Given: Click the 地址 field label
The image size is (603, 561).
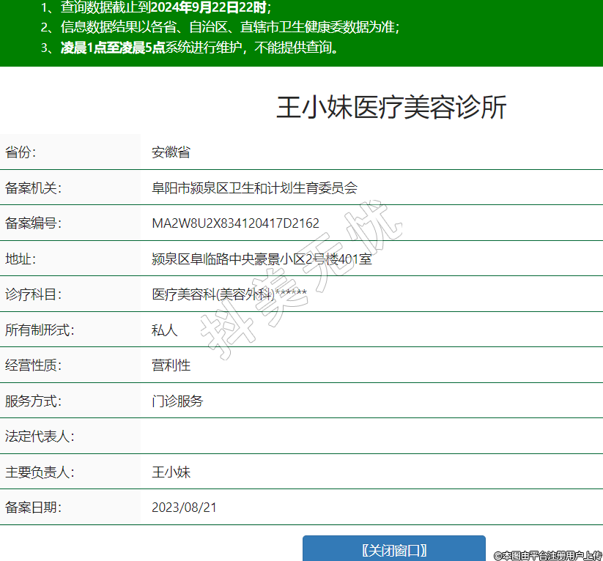Looking at the screenshot, I should coord(21,259).
